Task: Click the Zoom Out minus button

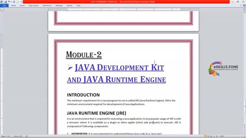Action: point(226,136)
